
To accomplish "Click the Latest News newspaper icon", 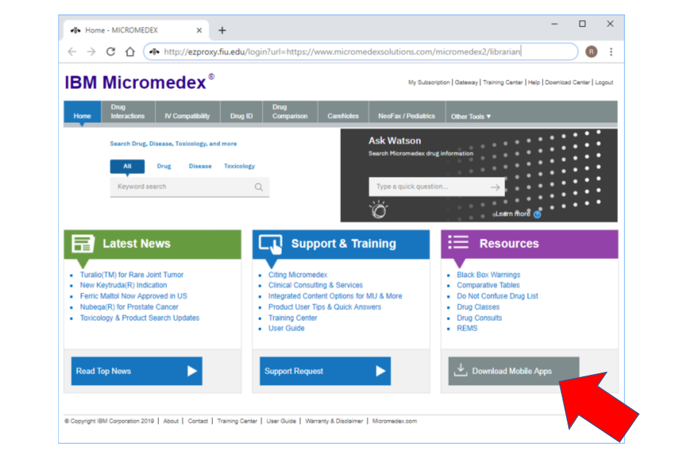I will 83,243.
